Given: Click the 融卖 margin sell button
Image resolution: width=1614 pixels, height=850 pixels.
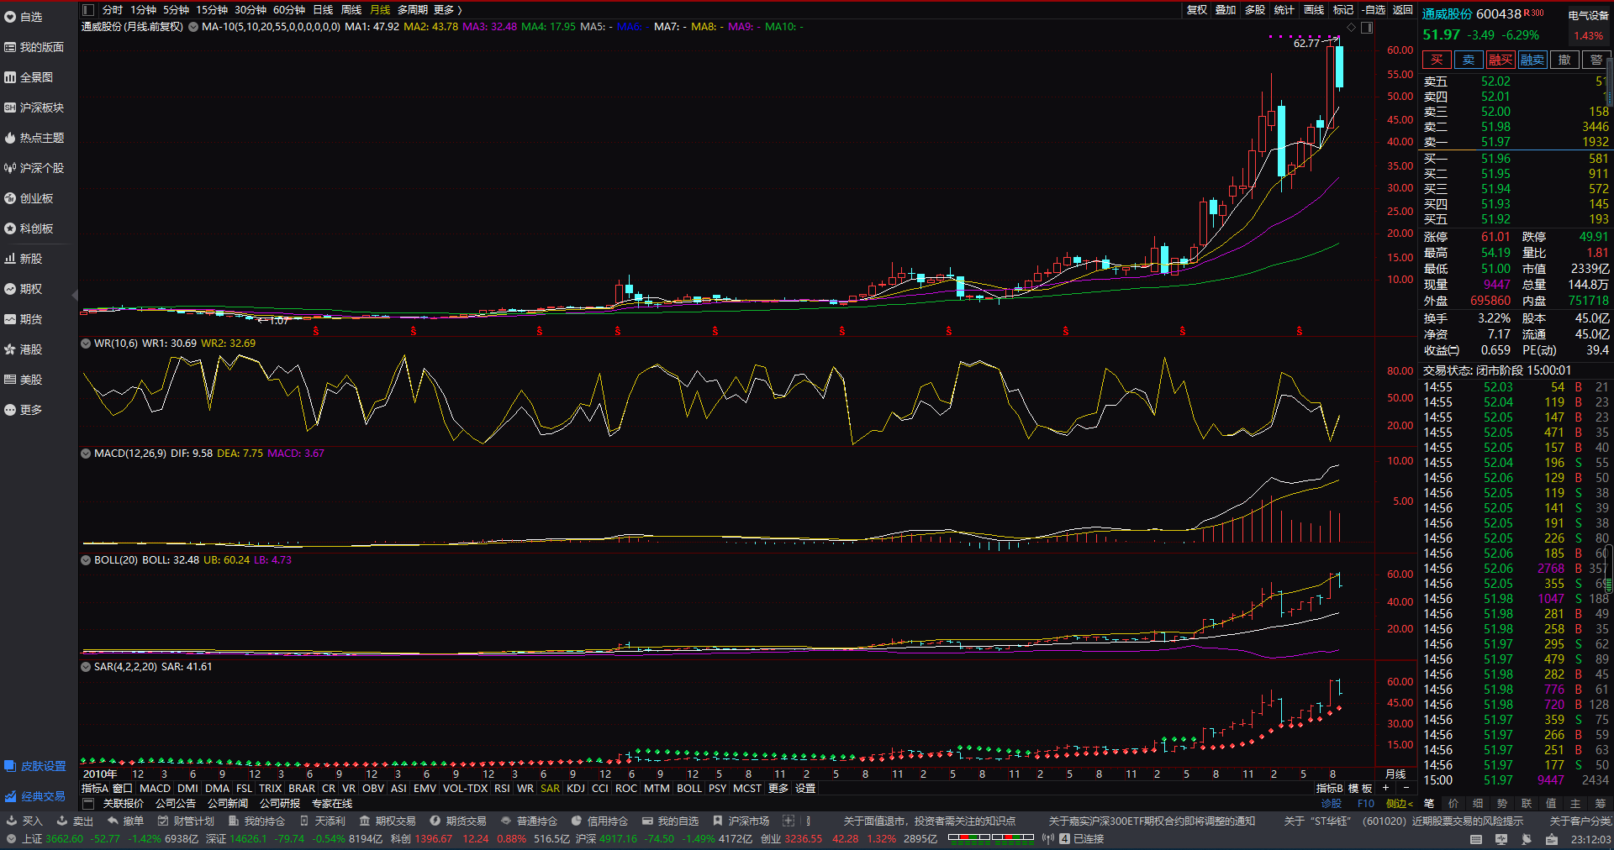Looking at the screenshot, I should 1532,60.
